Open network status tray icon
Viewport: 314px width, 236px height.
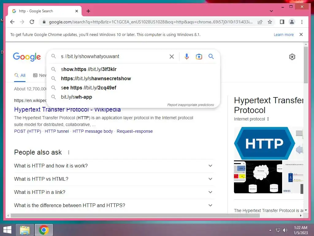coord(278,230)
